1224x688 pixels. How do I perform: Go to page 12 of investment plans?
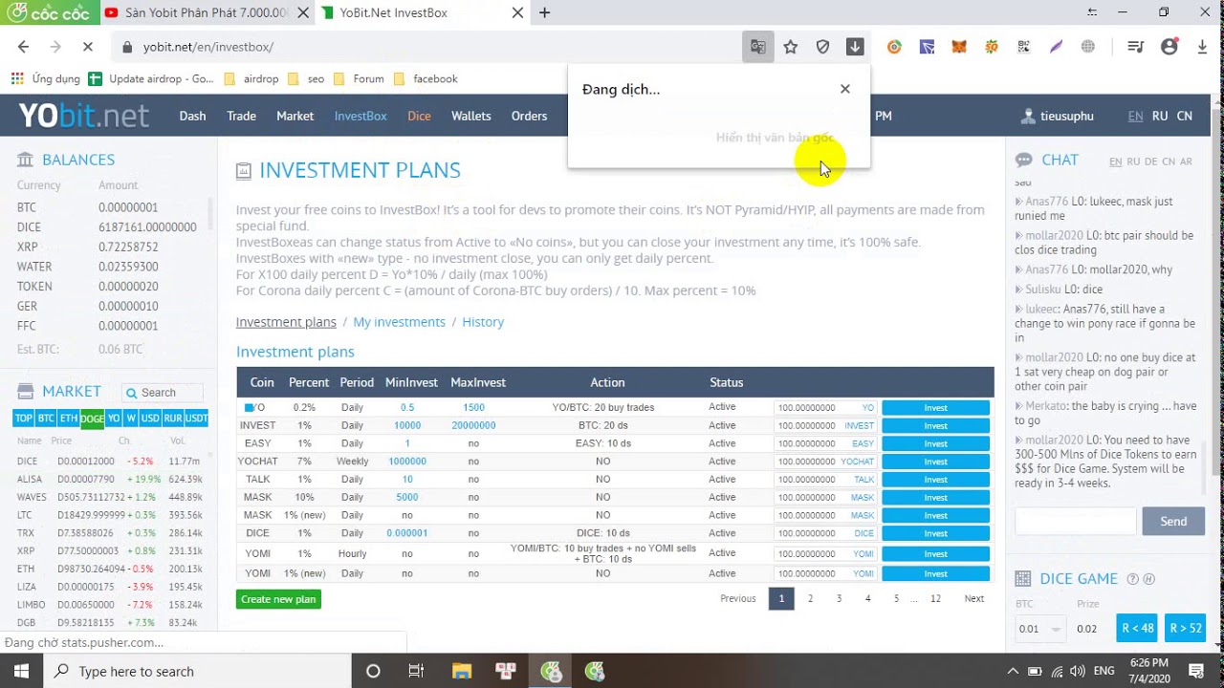935,599
